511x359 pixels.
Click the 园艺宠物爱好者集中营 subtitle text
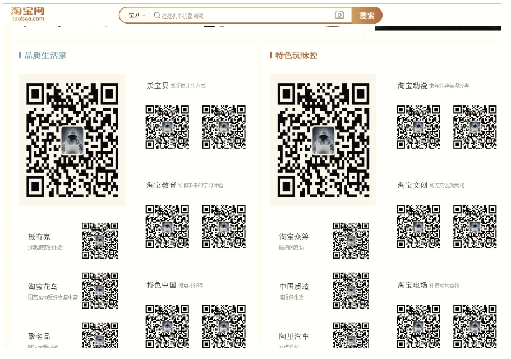tap(53, 297)
